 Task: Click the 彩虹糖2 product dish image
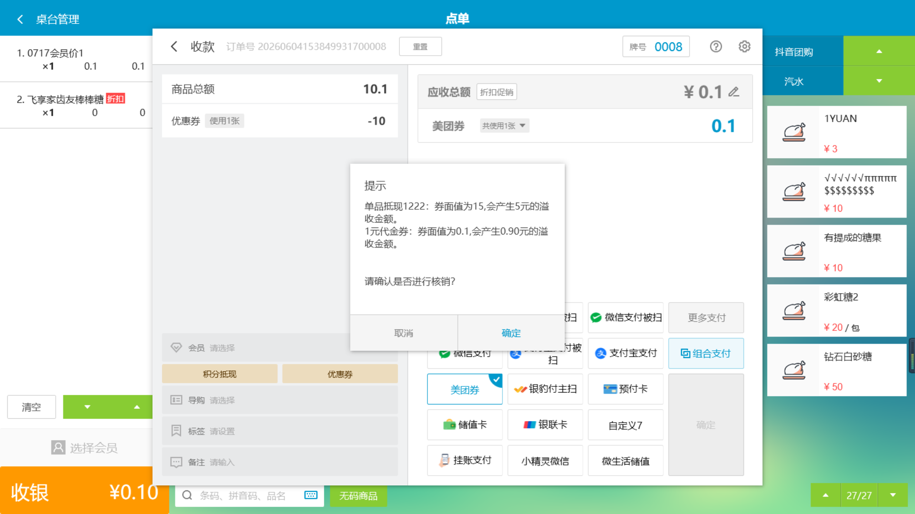[x=794, y=311]
